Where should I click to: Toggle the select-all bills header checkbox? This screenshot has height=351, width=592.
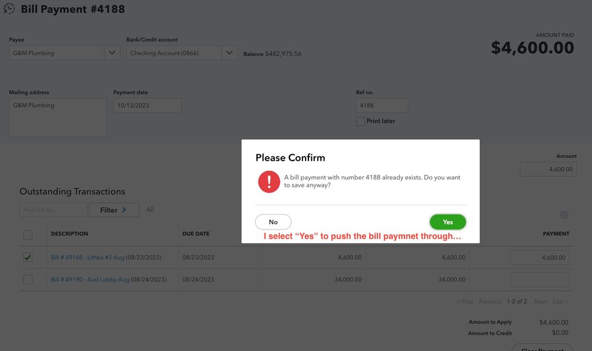point(28,235)
